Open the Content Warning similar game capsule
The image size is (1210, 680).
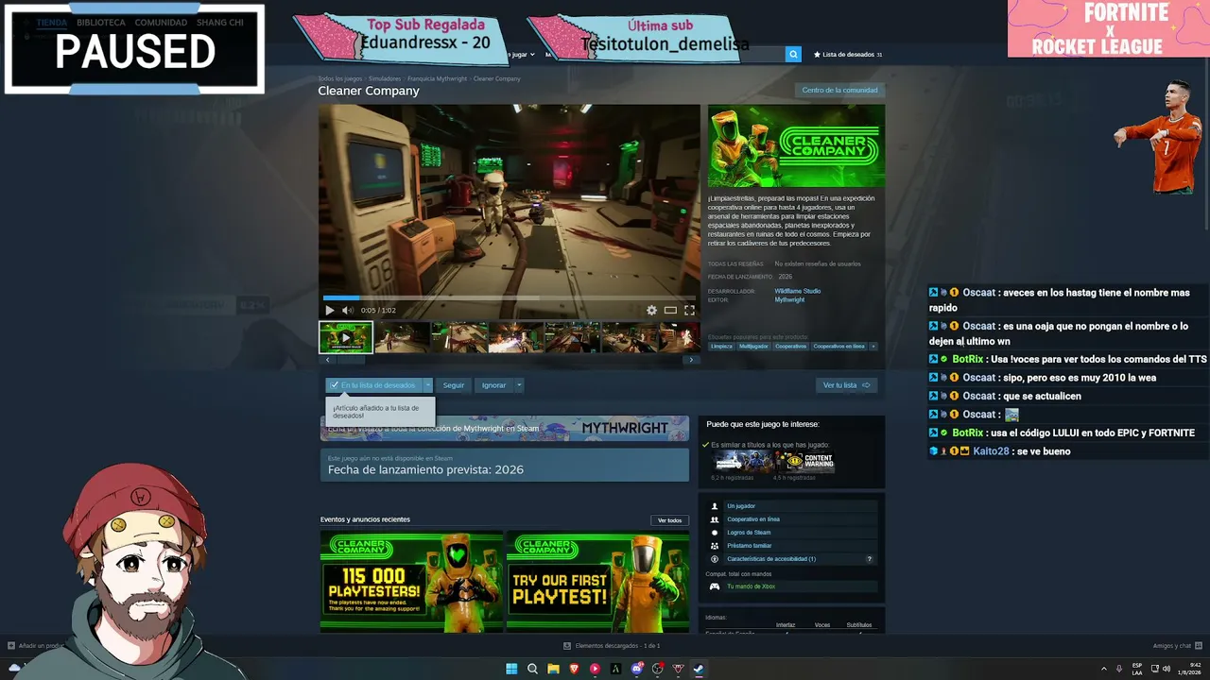coord(804,461)
